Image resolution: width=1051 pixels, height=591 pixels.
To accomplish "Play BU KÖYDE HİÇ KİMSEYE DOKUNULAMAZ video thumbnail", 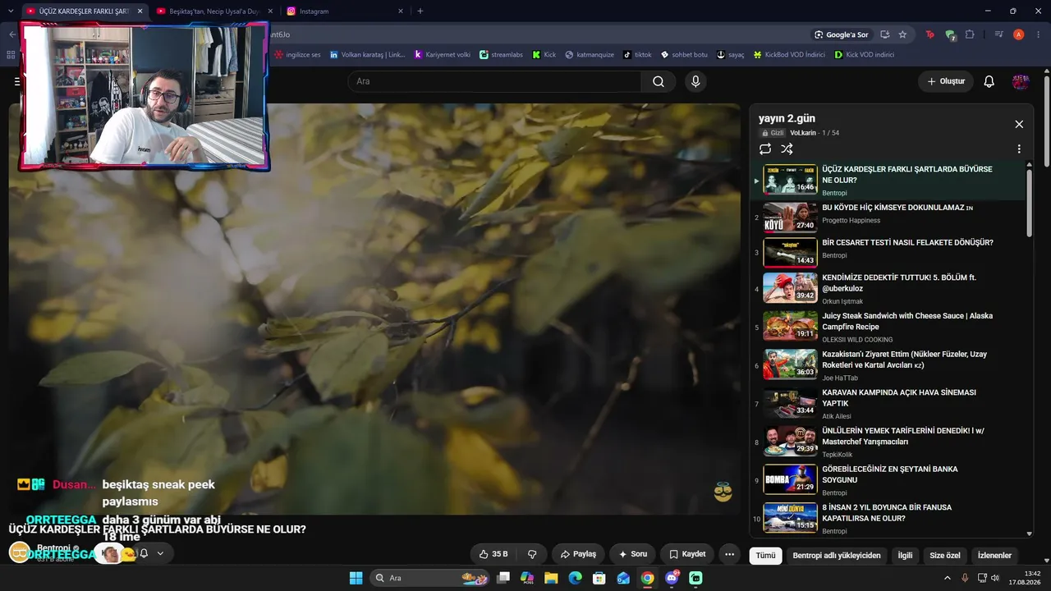I will tap(790, 218).
